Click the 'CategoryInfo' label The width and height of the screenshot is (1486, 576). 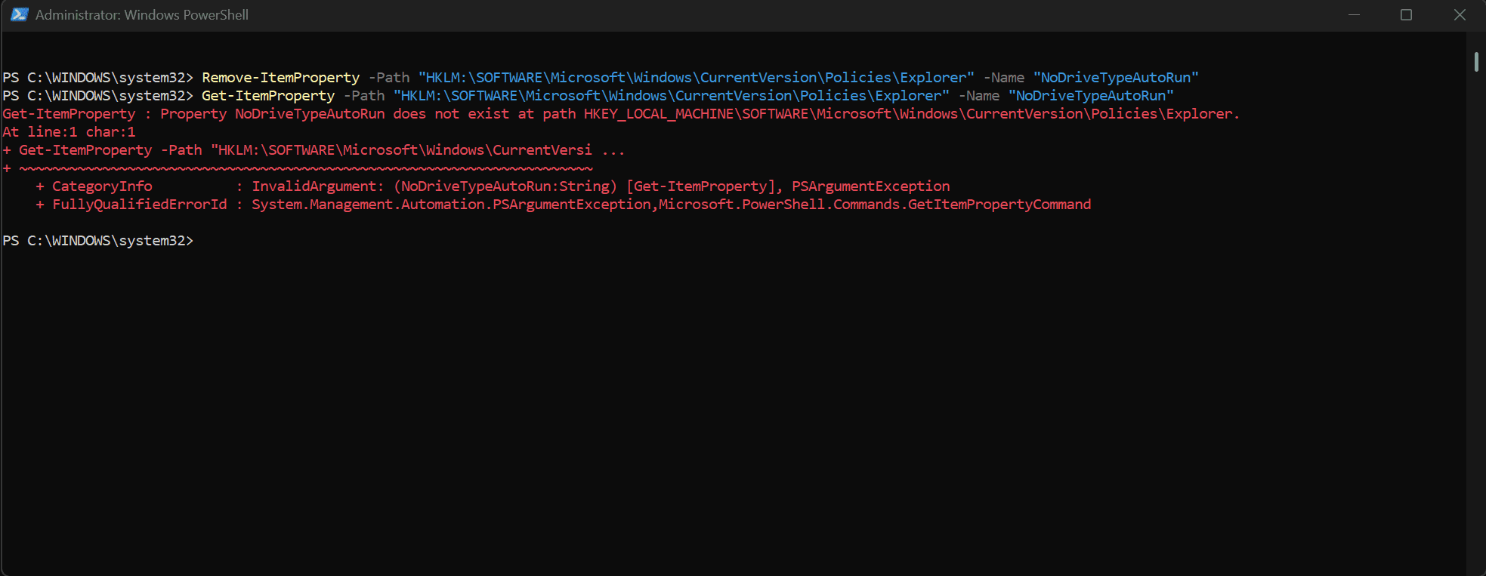(102, 186)
